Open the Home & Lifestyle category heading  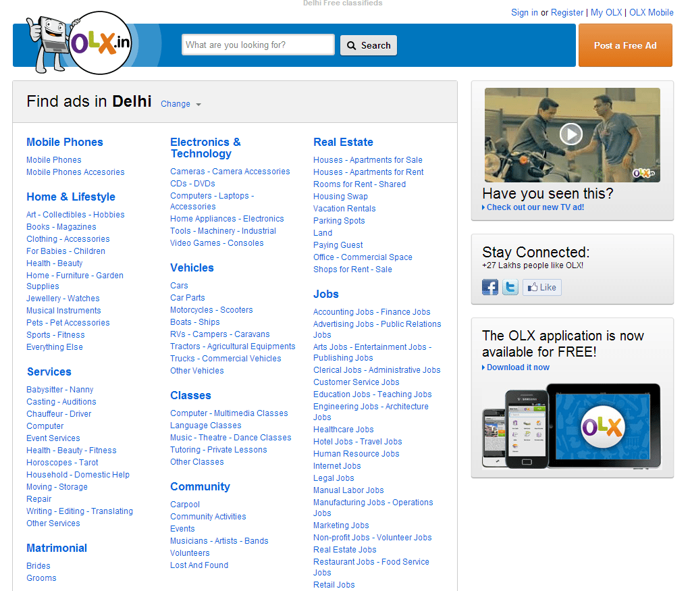[x=71, y=197]
